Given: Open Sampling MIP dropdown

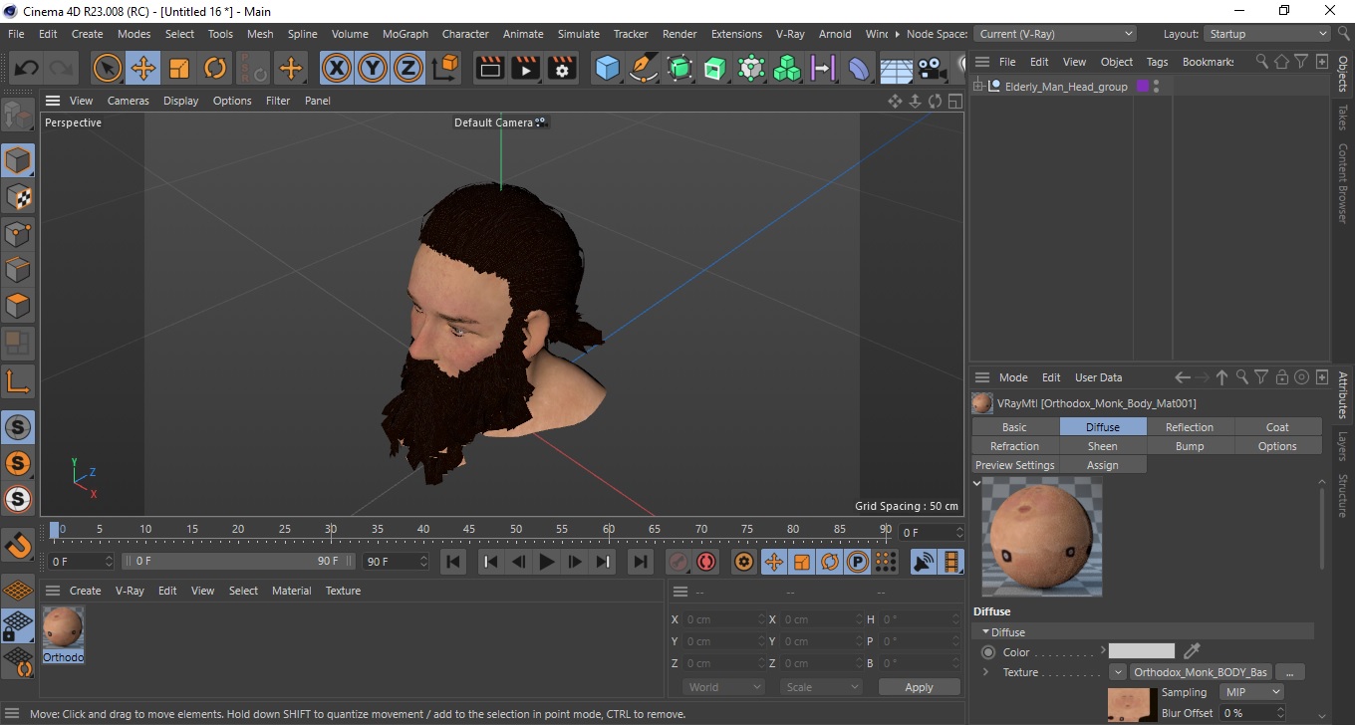Looking at the screenshot, I should 1251,692.
